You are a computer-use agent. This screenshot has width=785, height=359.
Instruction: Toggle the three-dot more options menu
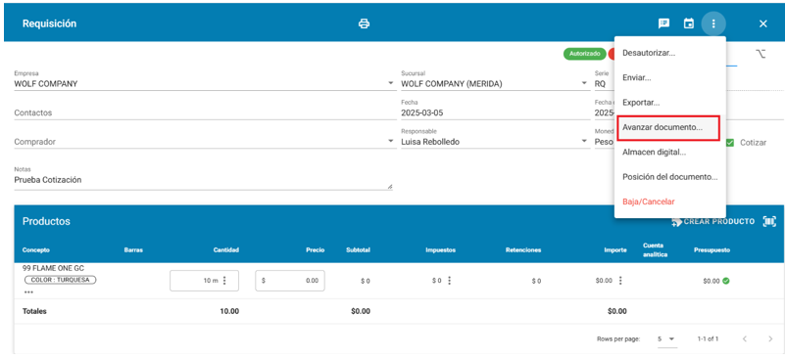click(713, 23)
